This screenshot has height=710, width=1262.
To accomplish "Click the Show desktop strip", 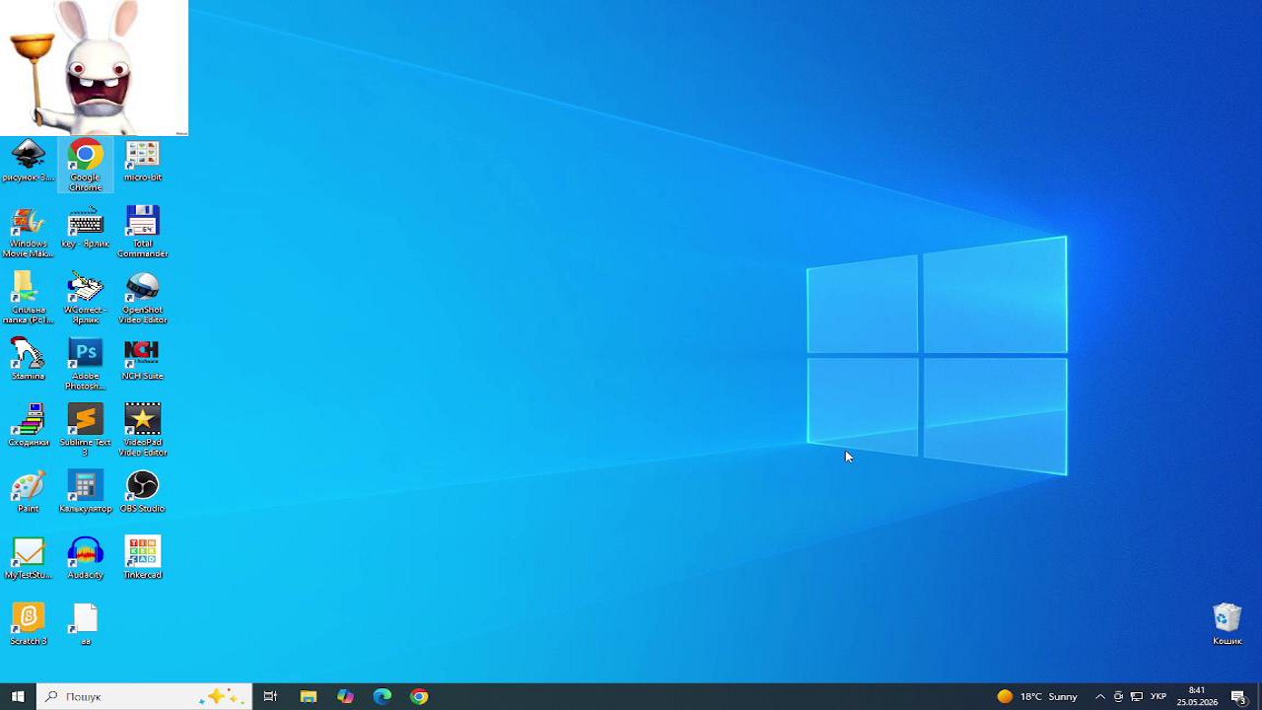I will click(1259, 696).
